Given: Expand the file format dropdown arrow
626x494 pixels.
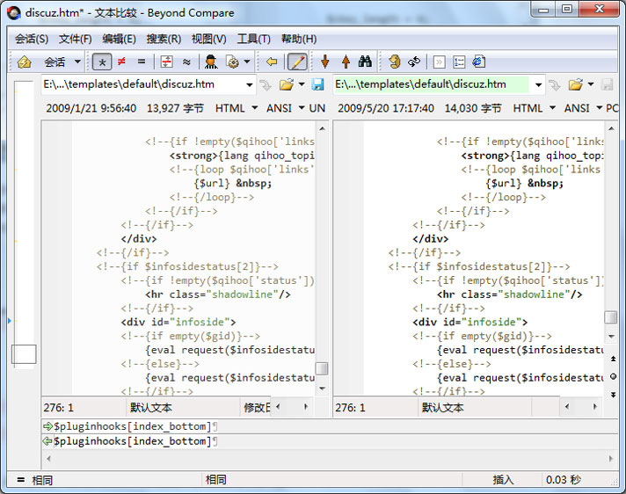Looking at the screenshot, I should point(247,62).
